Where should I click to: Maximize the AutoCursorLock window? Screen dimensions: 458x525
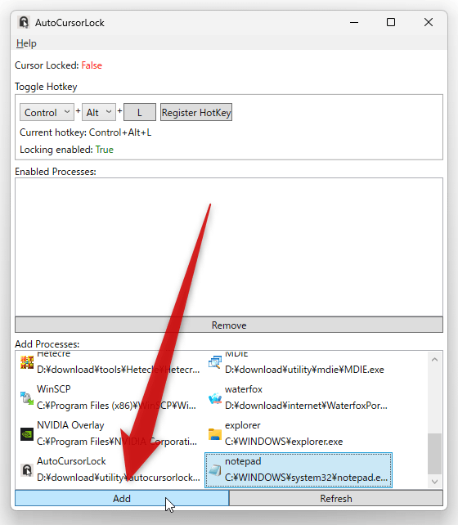tap(391, 22)
